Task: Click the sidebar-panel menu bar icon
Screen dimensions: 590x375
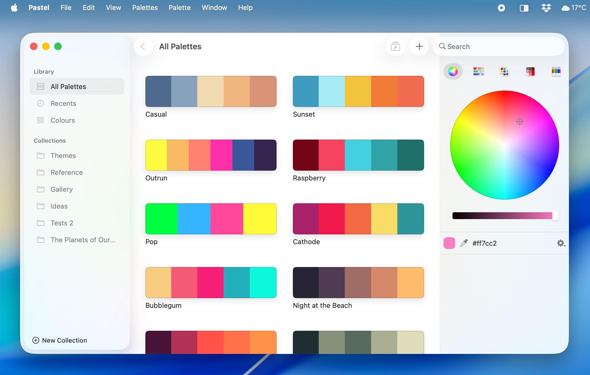Action: tap(524, 8)
